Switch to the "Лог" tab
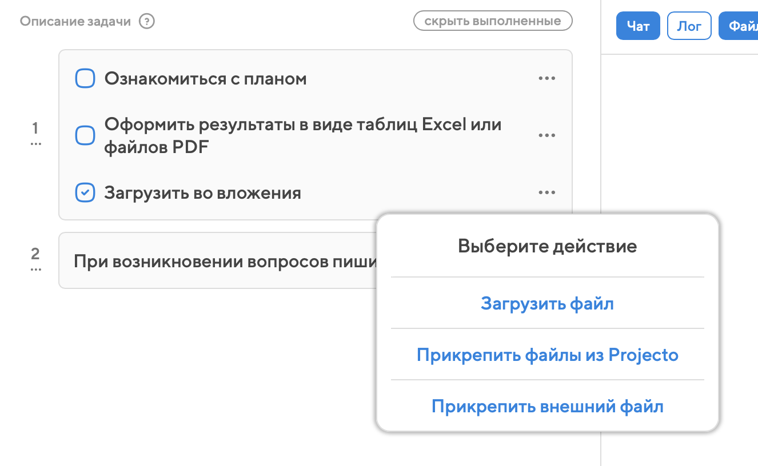 (x=689, y=26)
